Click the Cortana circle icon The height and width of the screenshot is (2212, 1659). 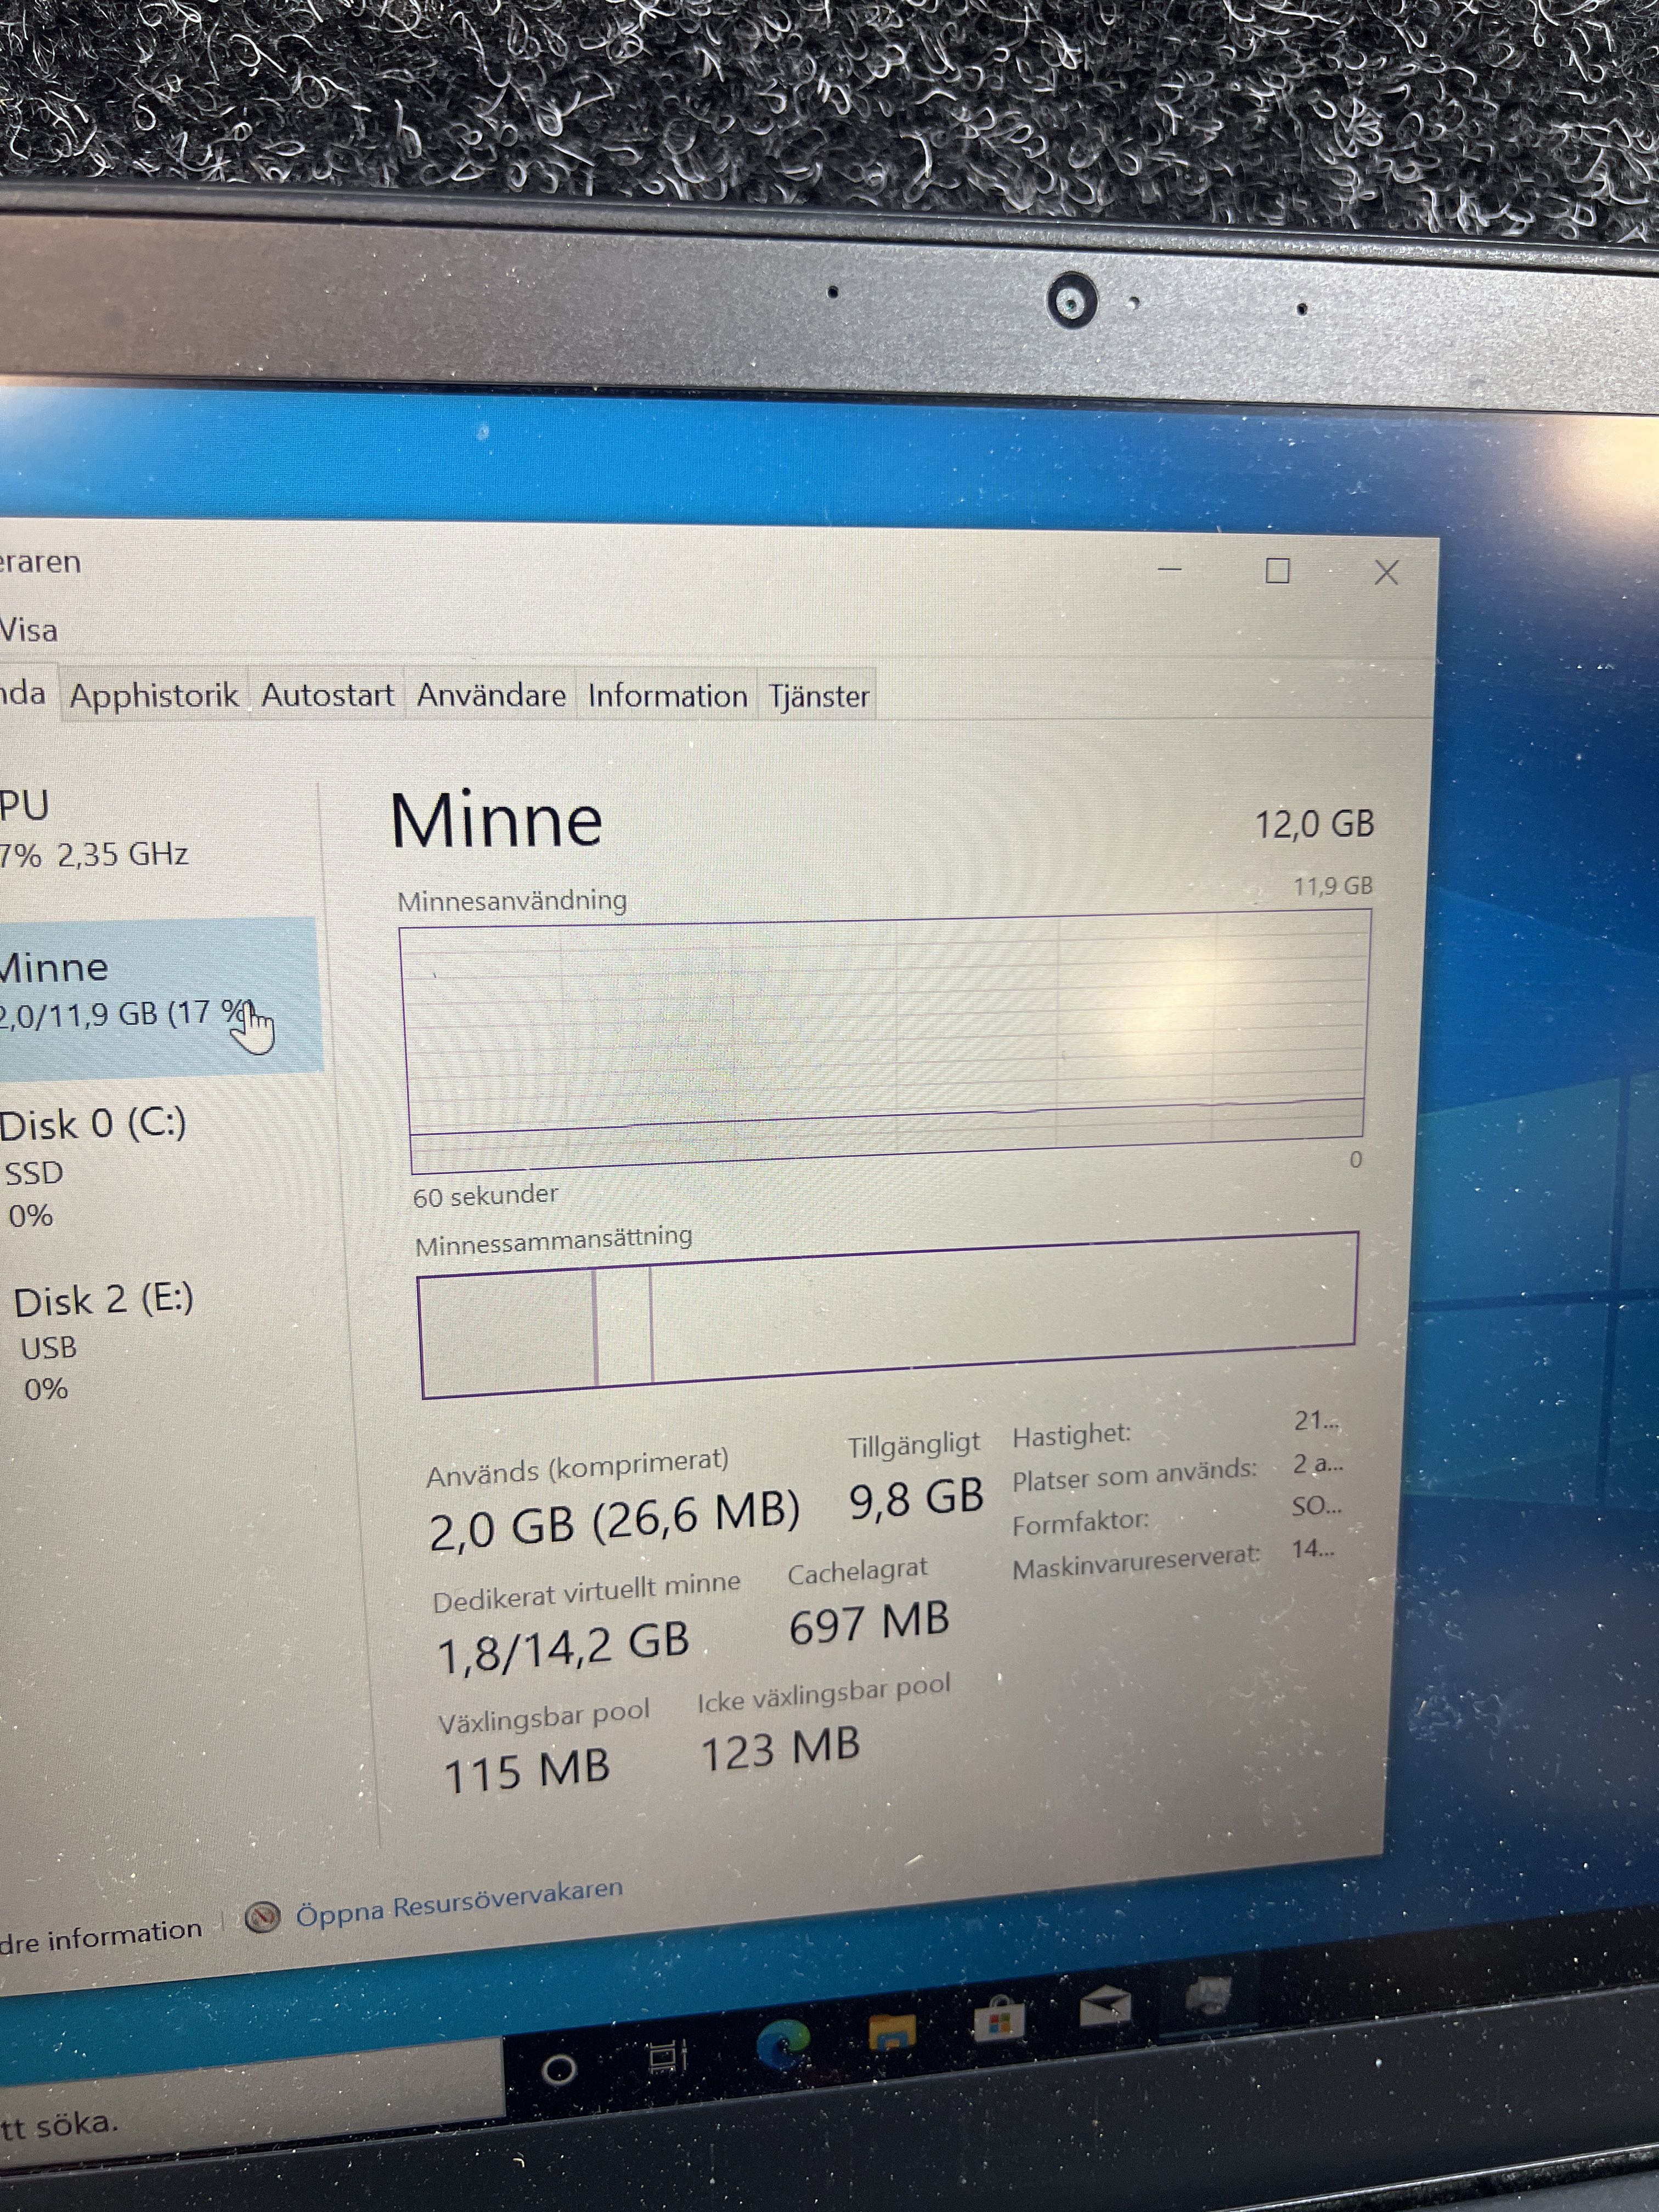[x=559, y=2068]
